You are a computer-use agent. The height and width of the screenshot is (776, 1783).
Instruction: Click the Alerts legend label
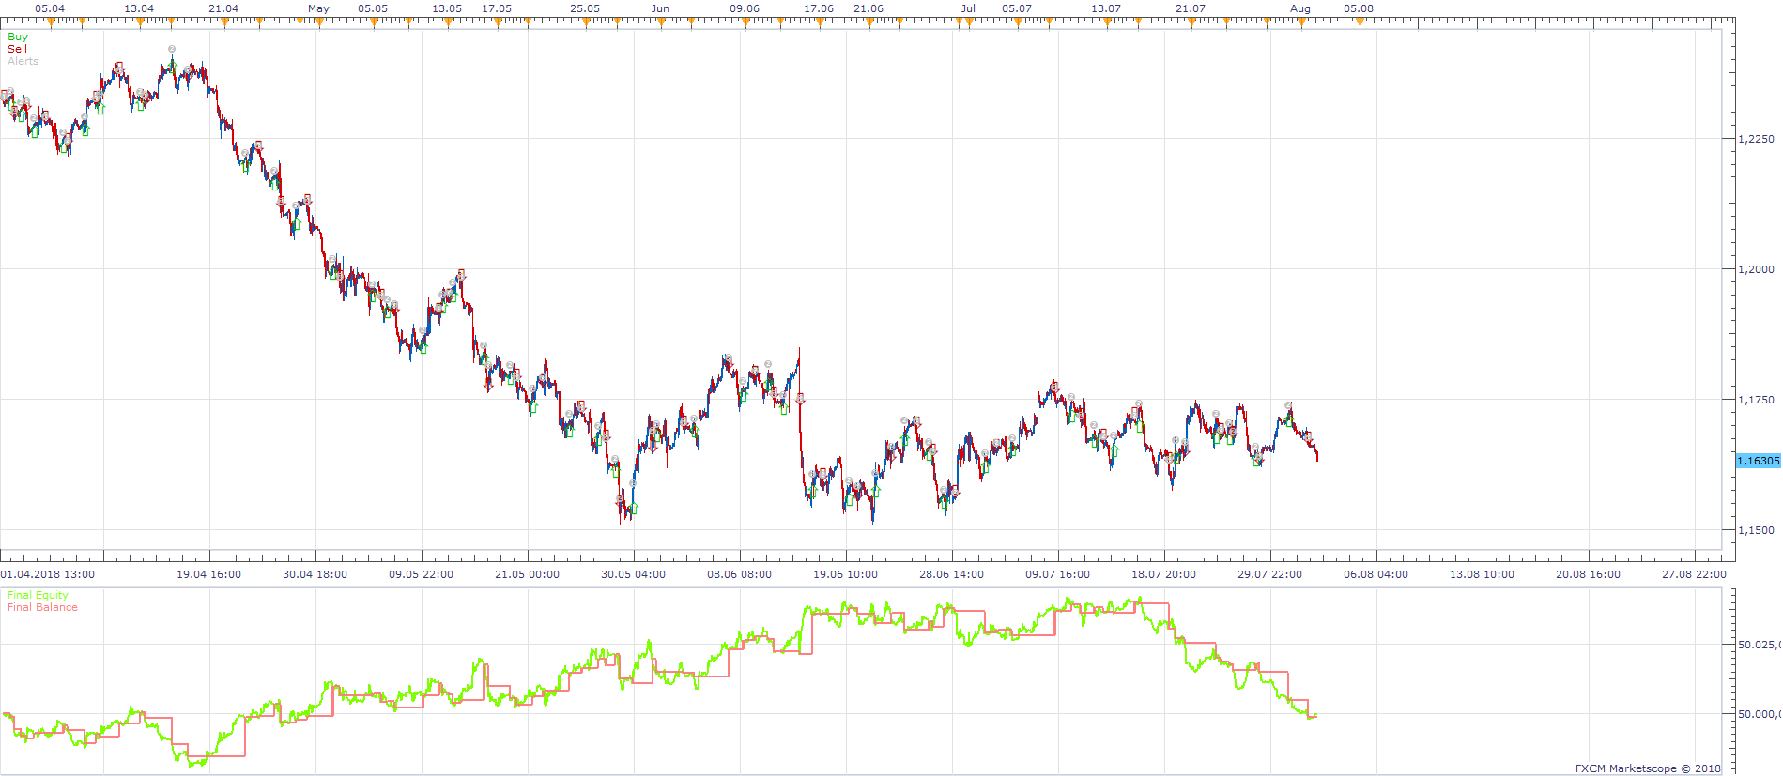click(x=23, y=61)
